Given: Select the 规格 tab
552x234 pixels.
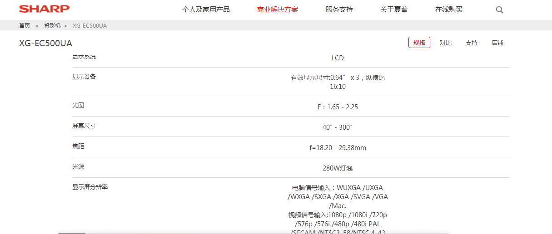Looking at the screenshot, I should 419,43.
